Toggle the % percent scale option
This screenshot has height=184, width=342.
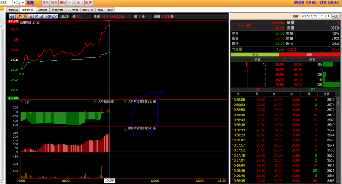[x=31, y=17]
